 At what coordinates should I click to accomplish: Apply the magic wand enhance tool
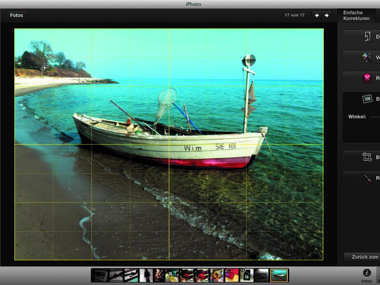coord(367,57)
